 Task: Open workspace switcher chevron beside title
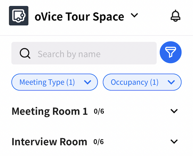tap(134, 16)
